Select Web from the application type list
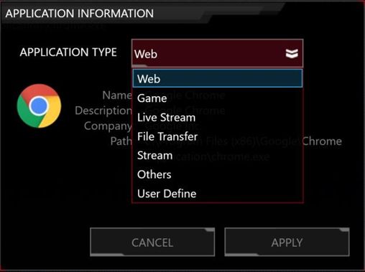The width and height of the screenshot is (365, 272). [x=218, y=78]
